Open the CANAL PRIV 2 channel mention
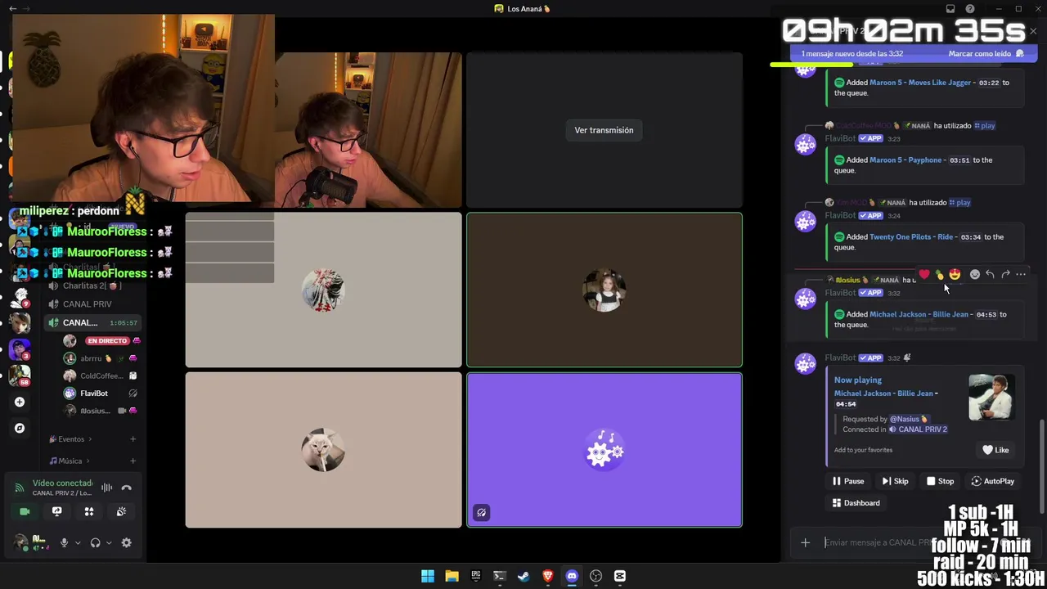The image size is (1047, 589). coord(917,429)
